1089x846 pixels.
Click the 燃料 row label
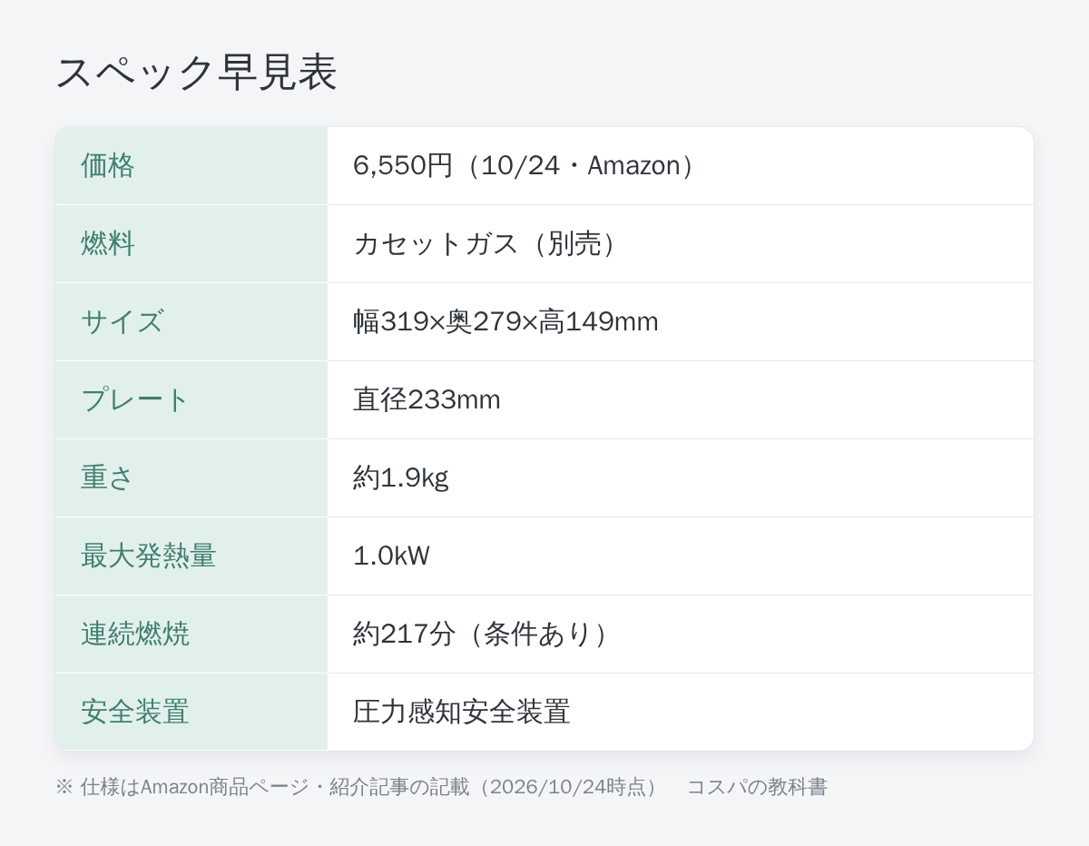click(108, 243)
